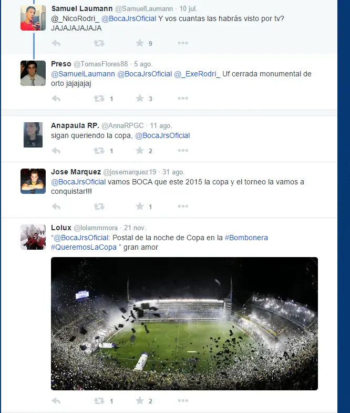Reply to Preso's tweet
This screenshot has width=350, height=413.
(56, 98)
